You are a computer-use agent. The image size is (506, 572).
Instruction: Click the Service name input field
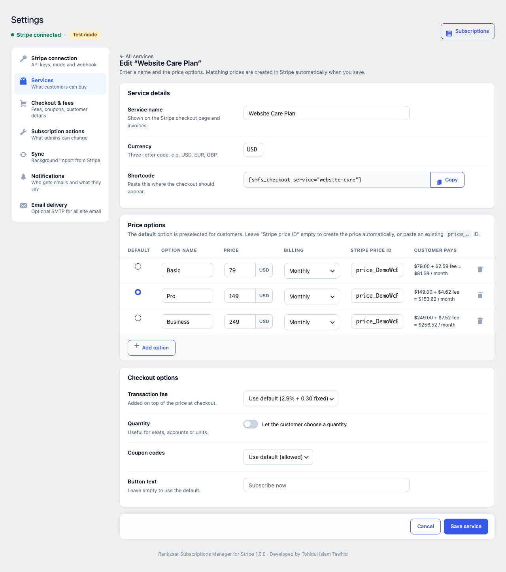point(327,113)
